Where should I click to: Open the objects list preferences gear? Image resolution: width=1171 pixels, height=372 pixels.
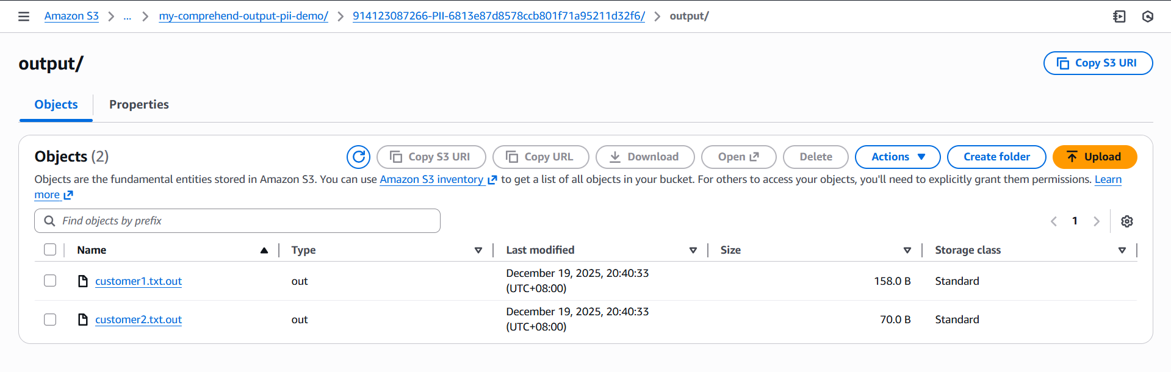(1126, 221)
